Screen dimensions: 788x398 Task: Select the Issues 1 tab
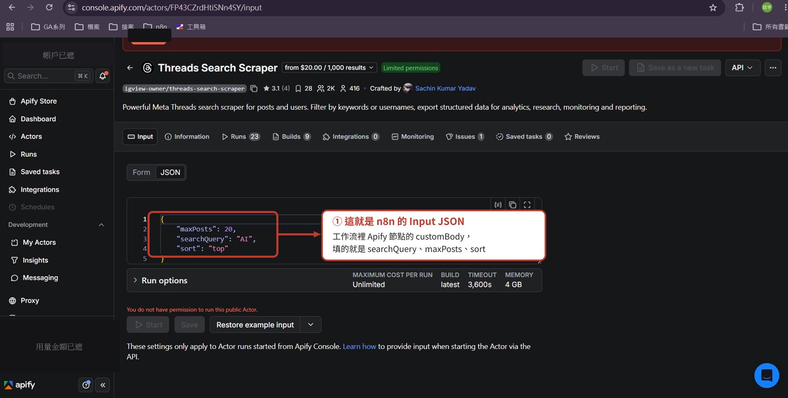(465, 137)
